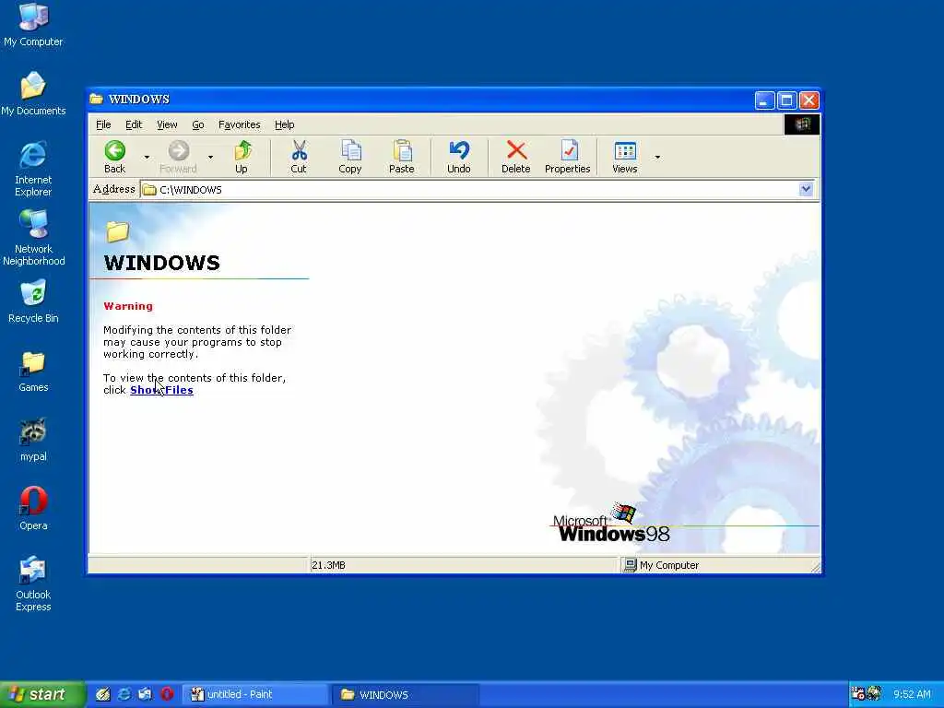Screen dimensions: 944x708
Task: Click the 21.3MB status bar text
Action: pos(328,565)
